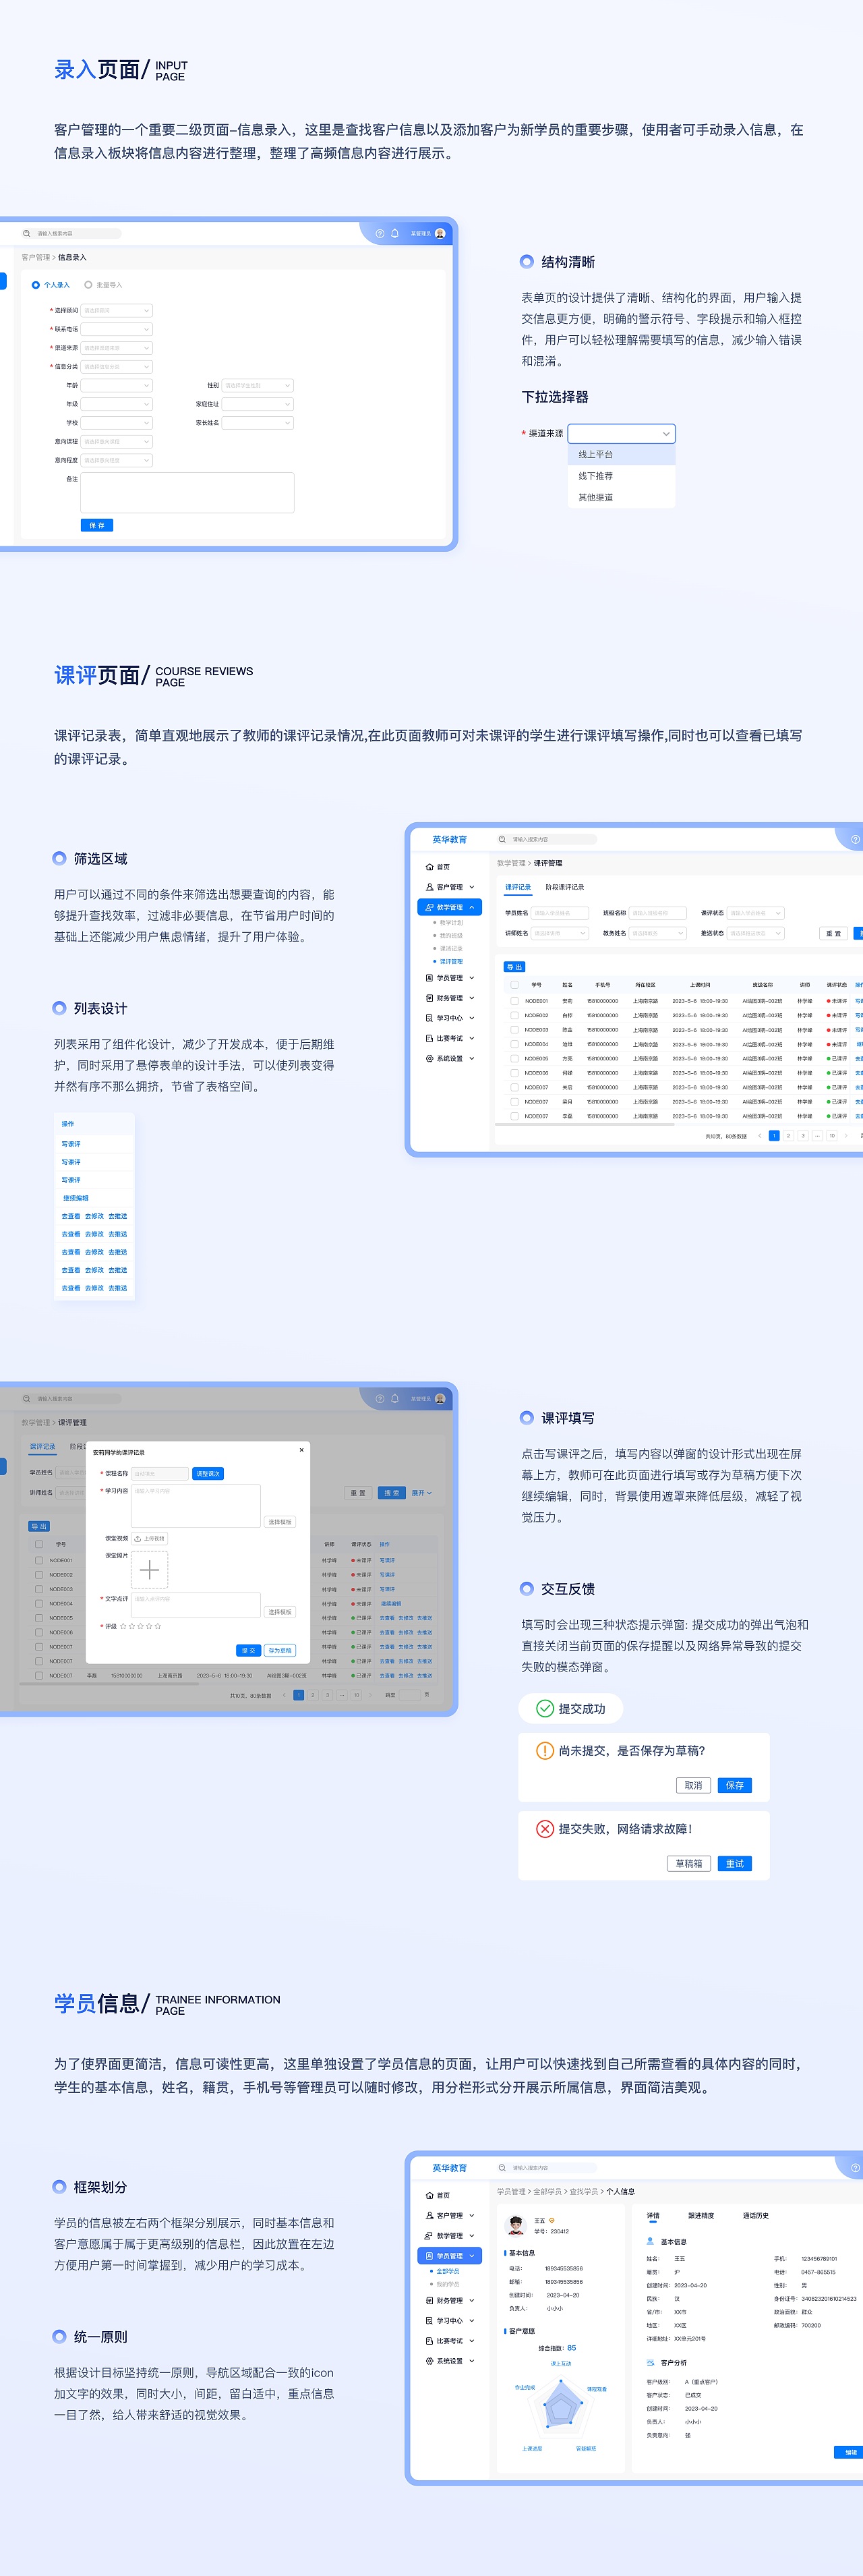Click 存为草稿 button in modal

(x=280, y=1651)
